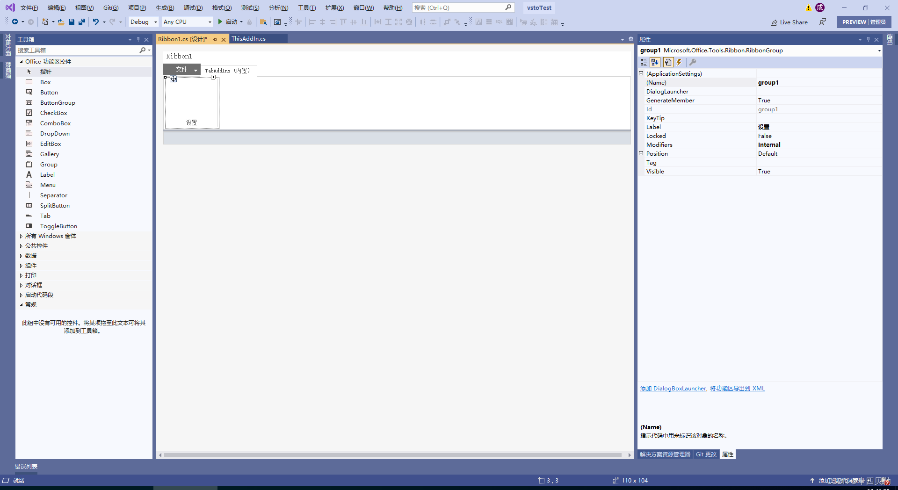Click the toolbox search magnifier icon
Image resolution: width=898 pixels, height=490 pixels.
[143, 50]
